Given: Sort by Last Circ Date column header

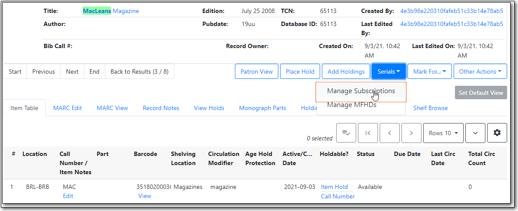Looking at the screenshot, I should [443, 159].
